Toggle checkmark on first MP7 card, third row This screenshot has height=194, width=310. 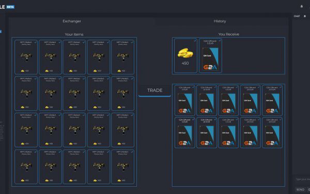[x=35, y=115]
